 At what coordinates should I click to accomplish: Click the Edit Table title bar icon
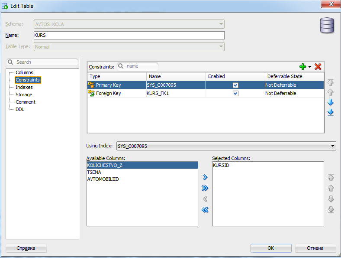pyautogui.click(x=5, y=6)
